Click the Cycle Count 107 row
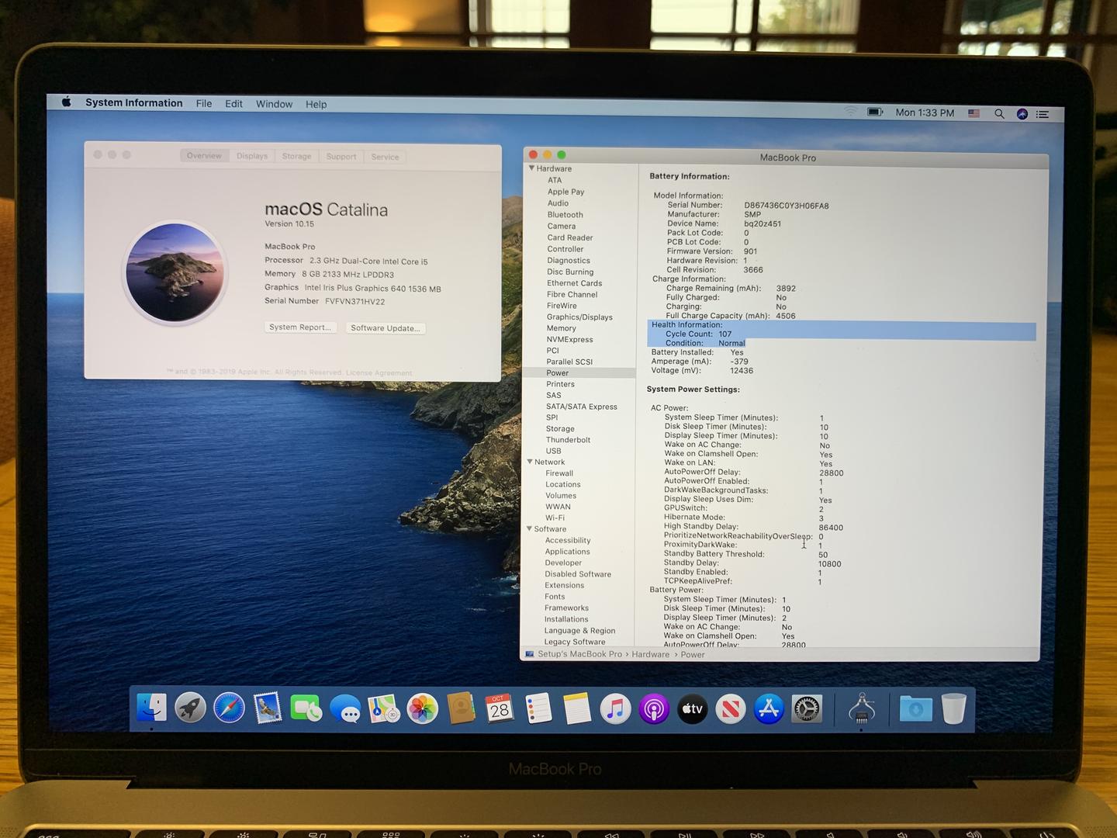This screenshot has height=838, width=1117. (842, 334)
